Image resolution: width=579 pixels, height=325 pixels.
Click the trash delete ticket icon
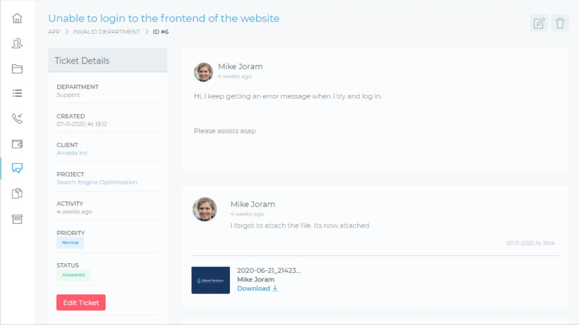point(560,23)
